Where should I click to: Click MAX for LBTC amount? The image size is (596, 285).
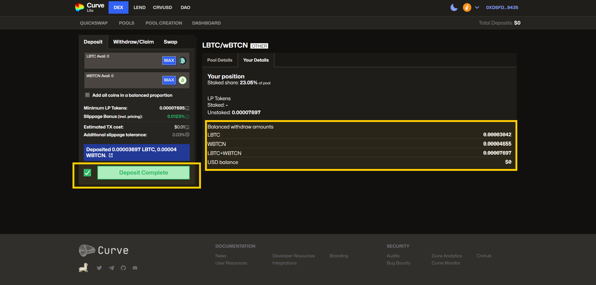169,61
